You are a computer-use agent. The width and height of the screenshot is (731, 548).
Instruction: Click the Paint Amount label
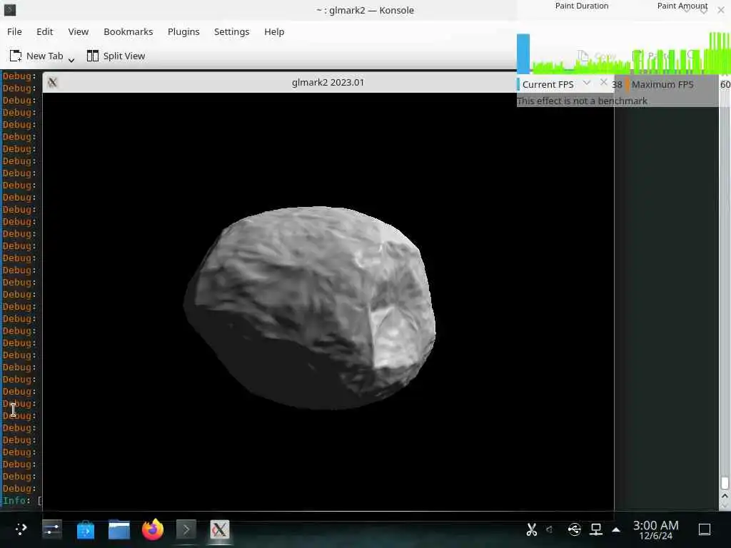682,6
